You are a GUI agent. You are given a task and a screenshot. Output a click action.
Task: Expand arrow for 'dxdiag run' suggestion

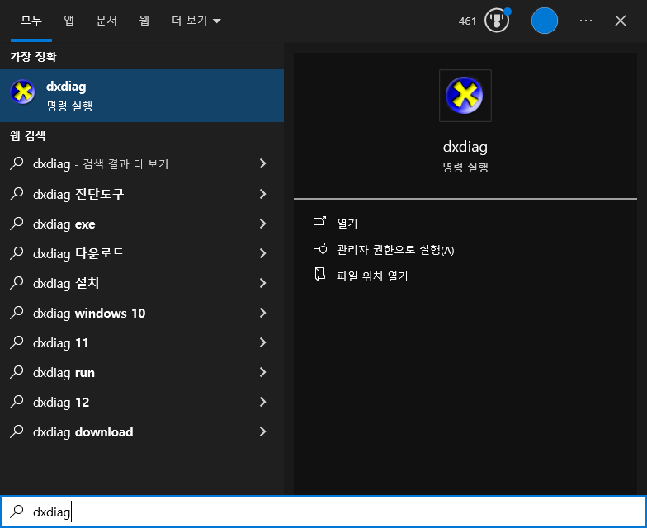point(262,371)
